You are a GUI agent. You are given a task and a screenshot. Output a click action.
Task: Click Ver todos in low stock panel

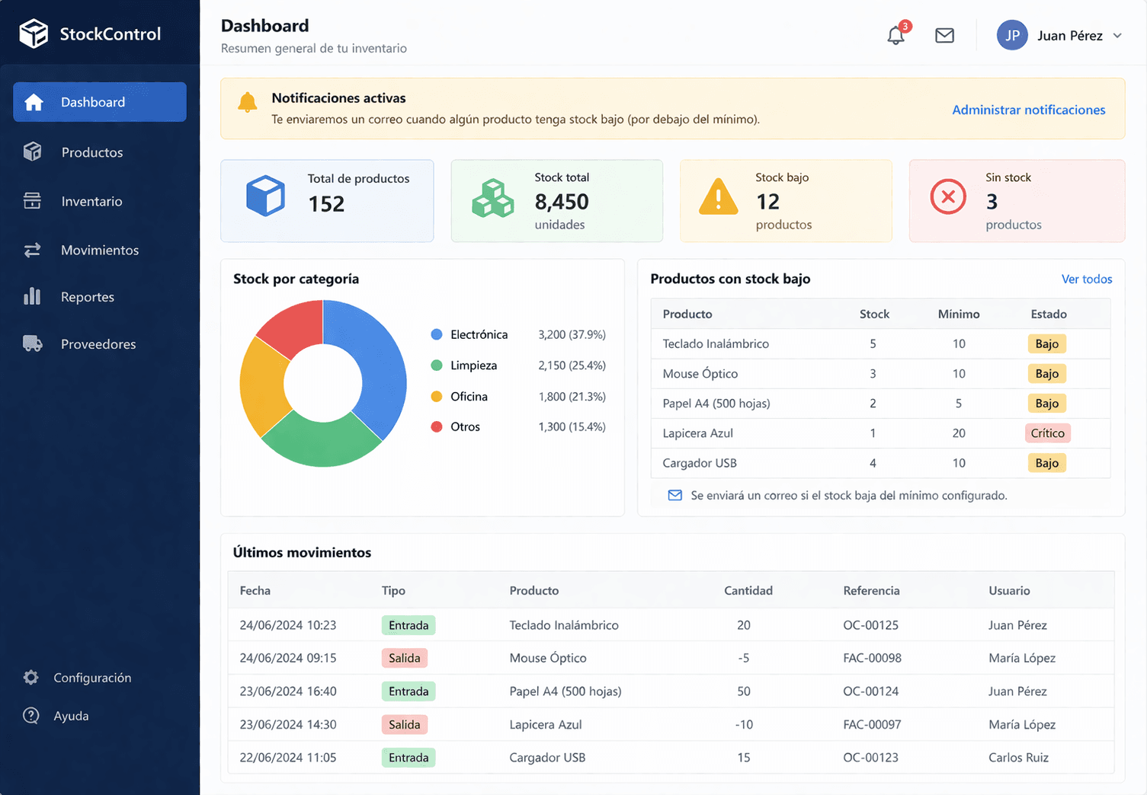pyautogui.click(x=1087, y=279)
